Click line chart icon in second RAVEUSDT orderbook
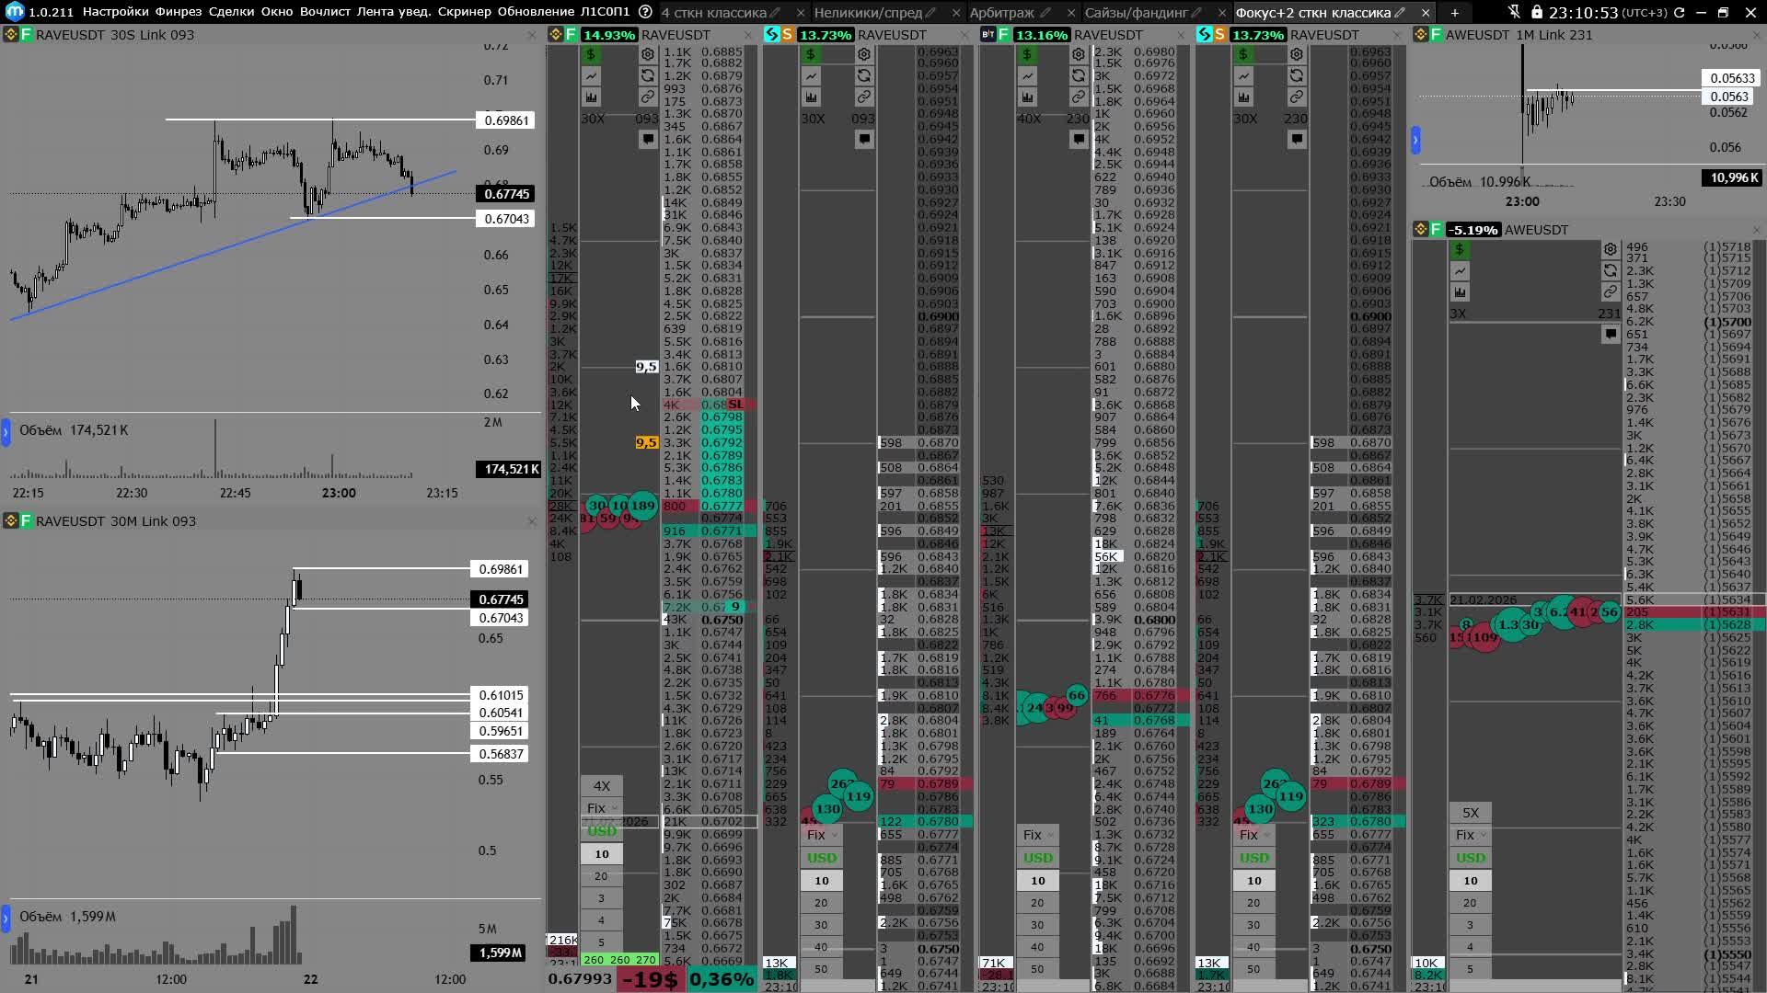 click(811, 75)
